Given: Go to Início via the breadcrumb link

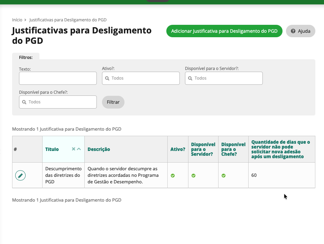Looking at the screenshot, I should (x=17, y=20).
